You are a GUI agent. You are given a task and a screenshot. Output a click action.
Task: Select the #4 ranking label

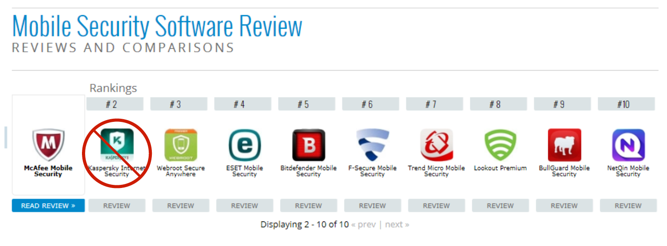click(x=243, y=104)
